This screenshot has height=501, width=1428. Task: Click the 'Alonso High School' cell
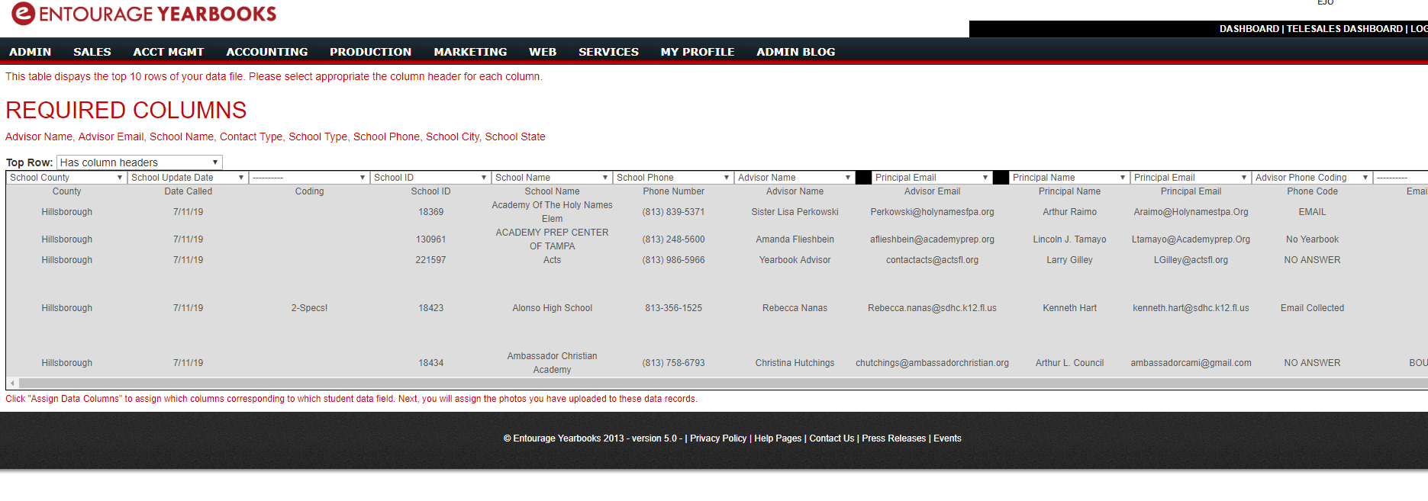[x=552, y=308]
